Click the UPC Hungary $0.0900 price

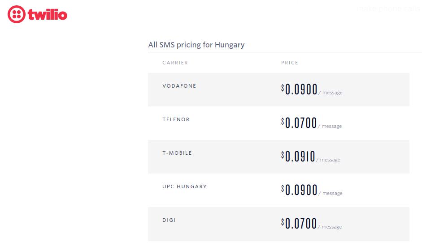coord(299,190)
